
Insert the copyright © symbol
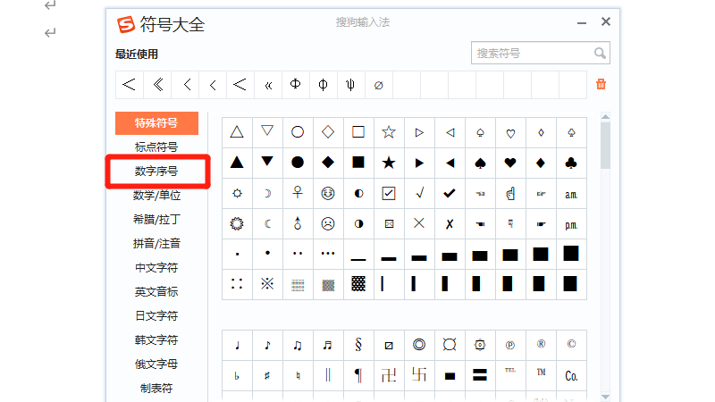pyautogui.click(x=571, y=345)
